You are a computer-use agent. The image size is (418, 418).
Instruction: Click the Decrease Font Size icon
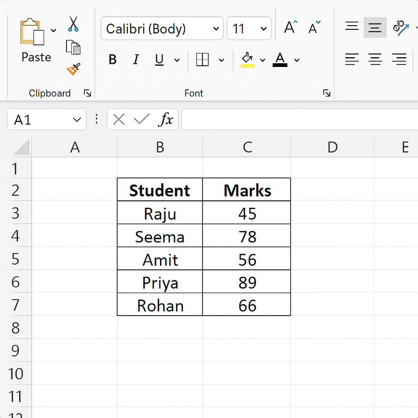[x=314, y=27]
